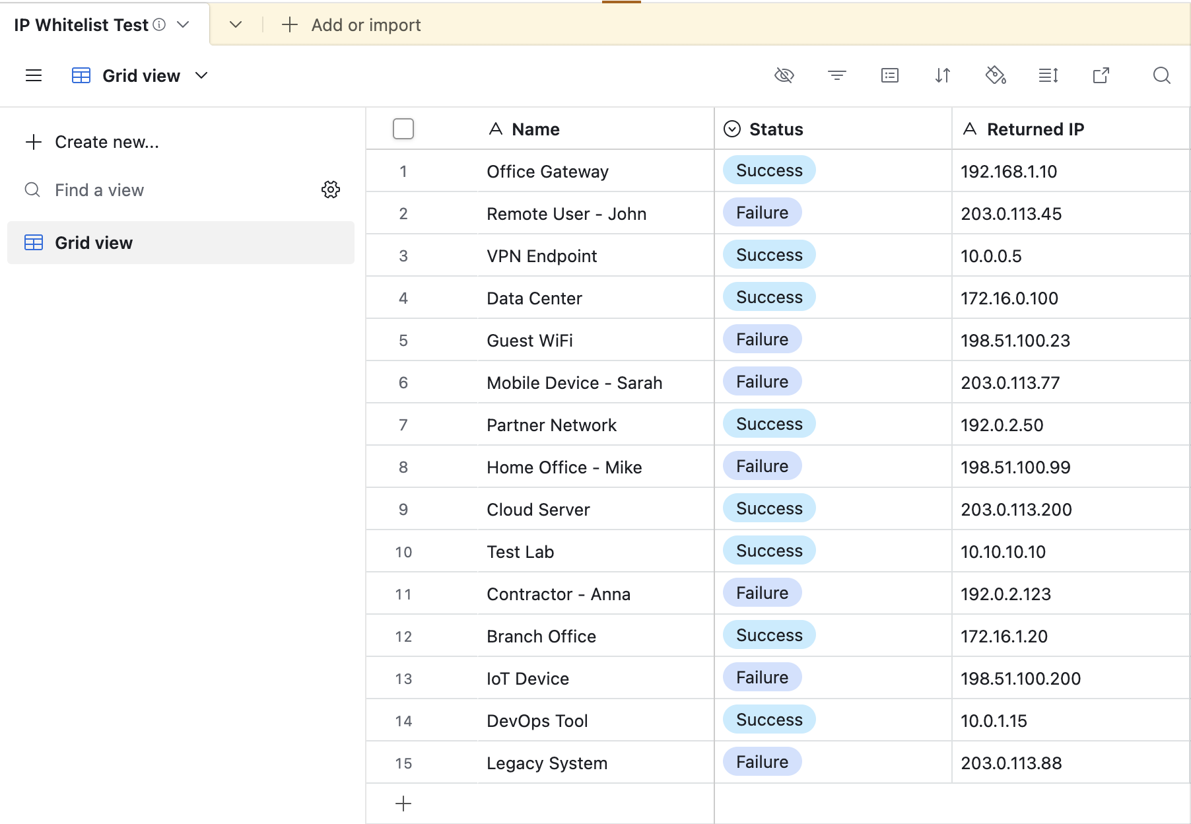1191x824 pixels.
Task: Click the Status field type icon
Action: click(x=732, y=129)
